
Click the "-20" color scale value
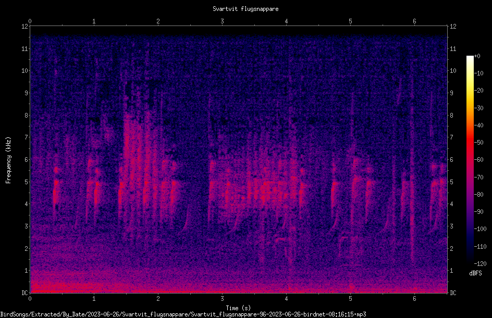[478, 91]
